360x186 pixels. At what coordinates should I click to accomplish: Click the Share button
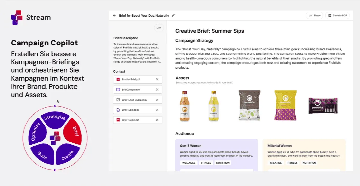click(314, 15)
